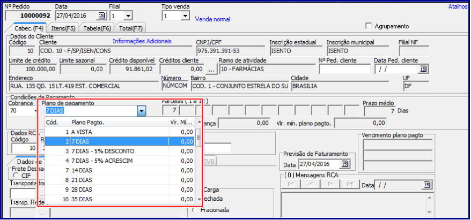
Task: Click the Bairro field CONJUNTO ESTRELA DO SU
Action: [240, 86]
